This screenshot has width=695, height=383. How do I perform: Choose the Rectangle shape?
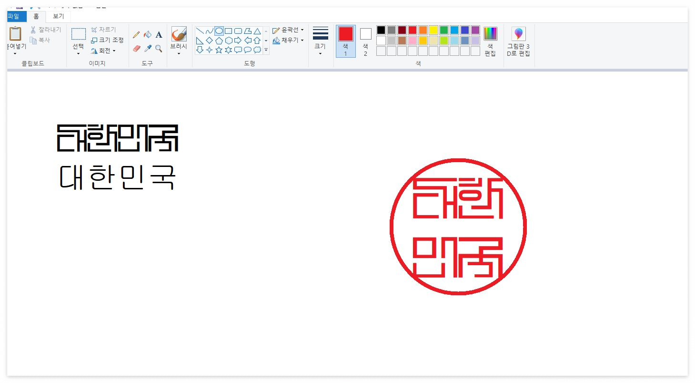coord(228,31)
